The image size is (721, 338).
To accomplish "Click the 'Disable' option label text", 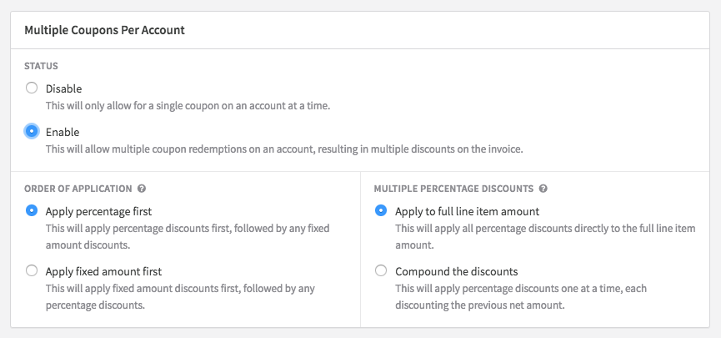I will (64, 88).
